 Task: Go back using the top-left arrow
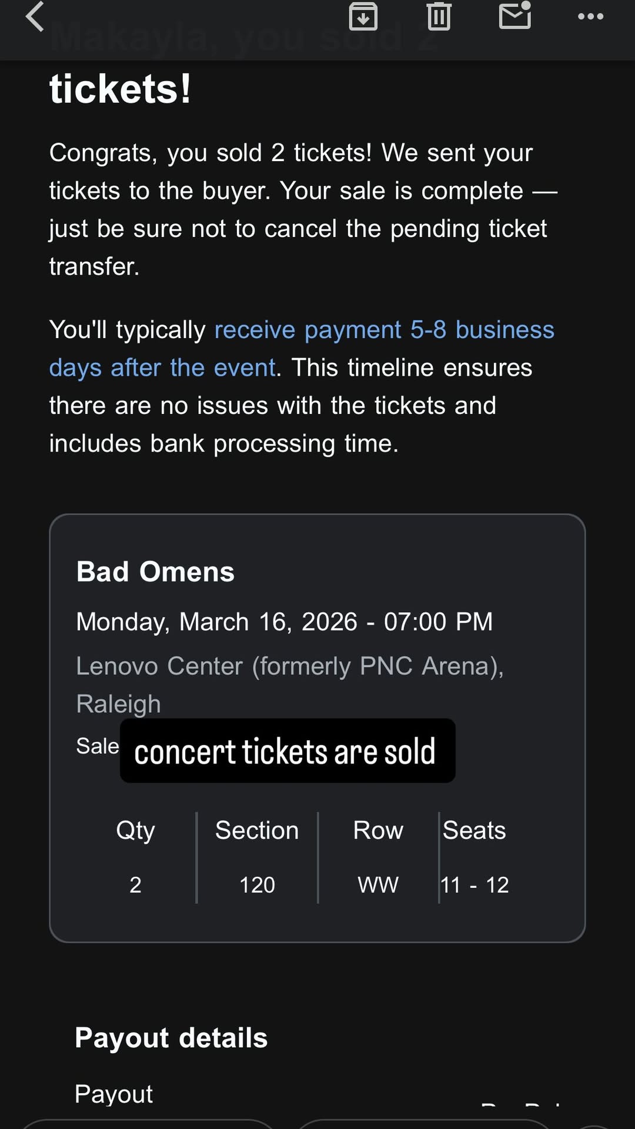coord(35,16)
